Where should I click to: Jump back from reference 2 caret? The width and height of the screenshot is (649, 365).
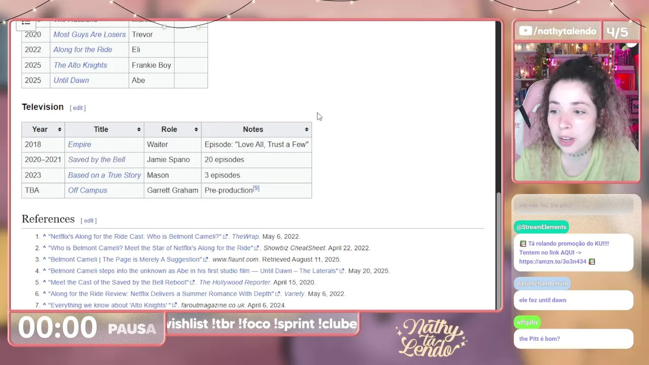pos(44,248)
